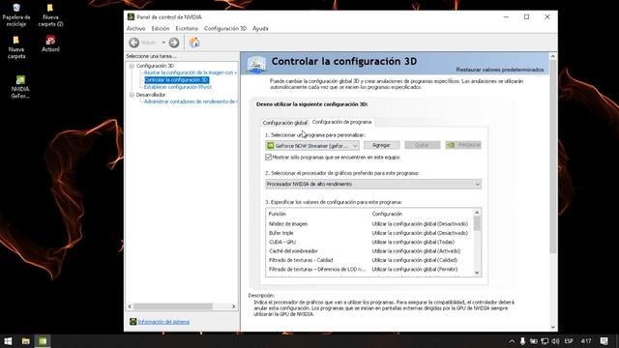The height and width of the screenshot is (348, 619).
Task: Click the task tree scroll right arrow
Action: (234, 306)
